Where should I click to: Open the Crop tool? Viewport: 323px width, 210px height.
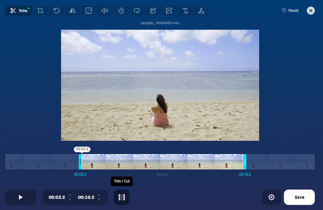tap(40, 11)
